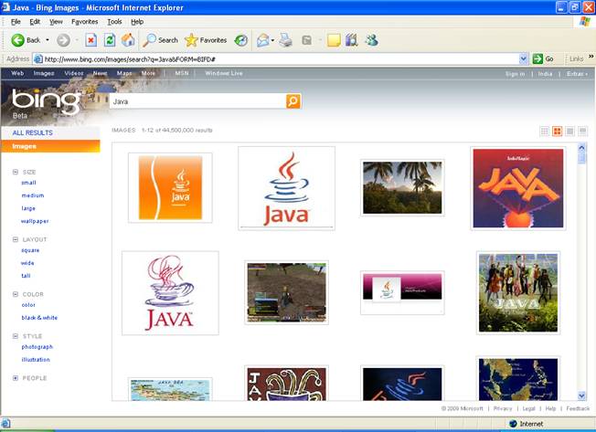Expand the Links toolbar chevron
Image resolution: width=596 pixels, height=432 pixels.
[591, 57]
